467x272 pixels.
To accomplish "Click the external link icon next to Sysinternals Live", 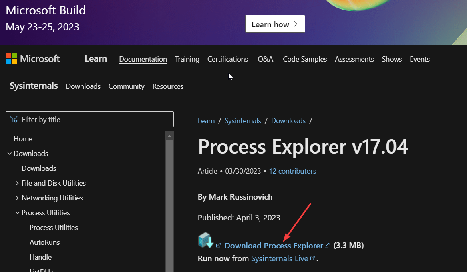I will [x=312, y=258].
